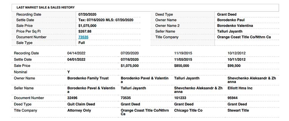Click the 11/19/2015 recording date

point(183,53)
